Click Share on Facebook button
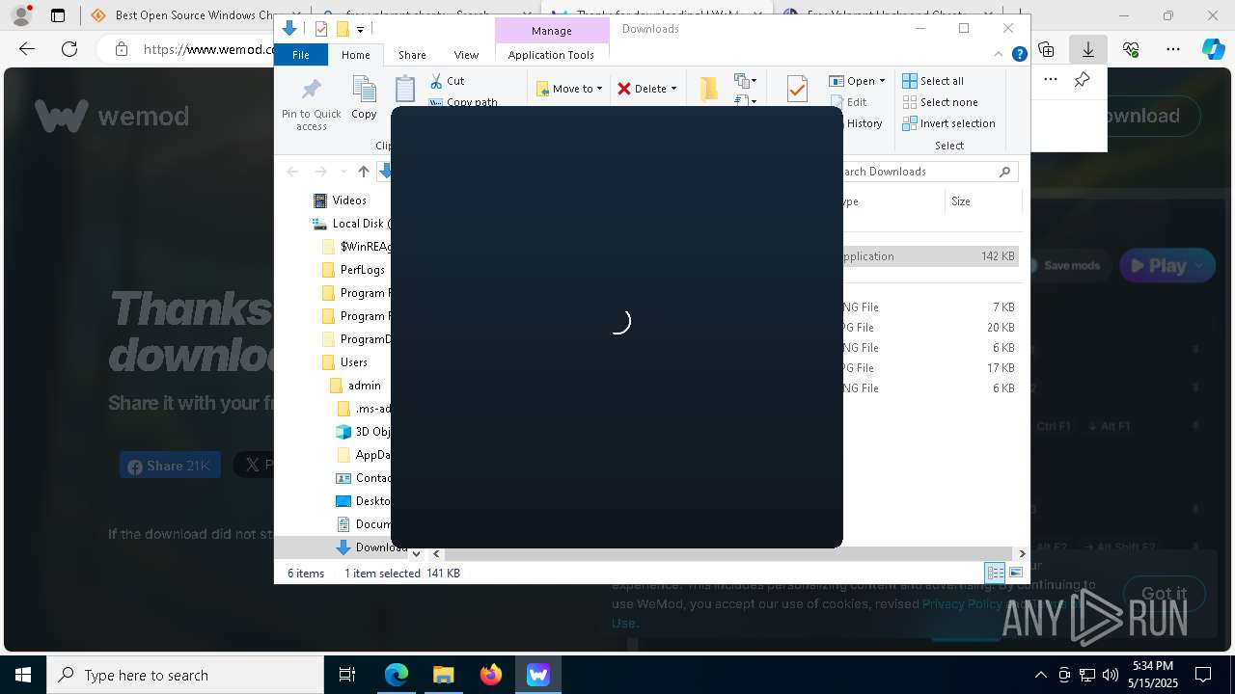Image resolution: width=1235 pixels, height=694 pixels. [170, 466]
